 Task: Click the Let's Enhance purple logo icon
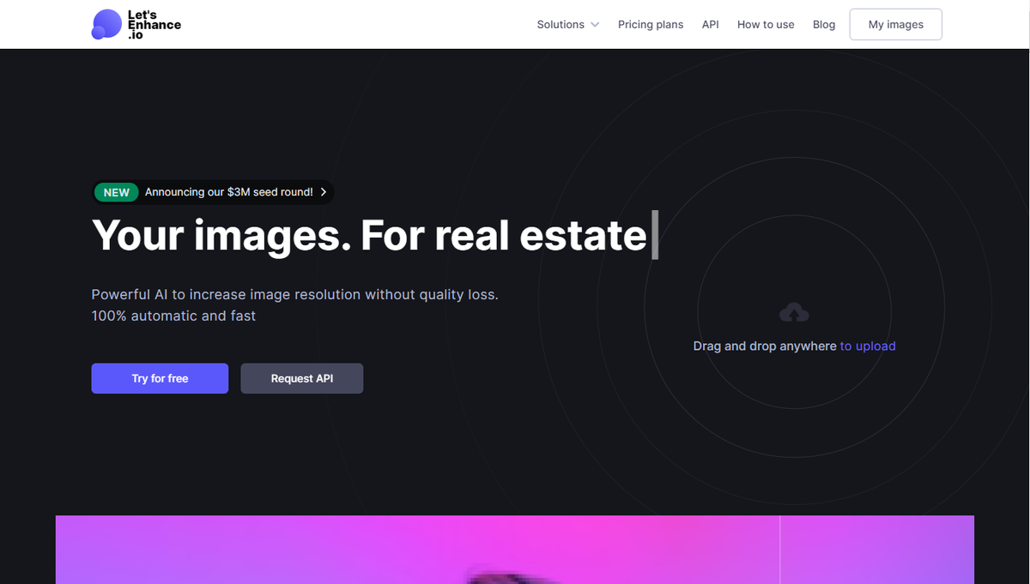(106, 24)
